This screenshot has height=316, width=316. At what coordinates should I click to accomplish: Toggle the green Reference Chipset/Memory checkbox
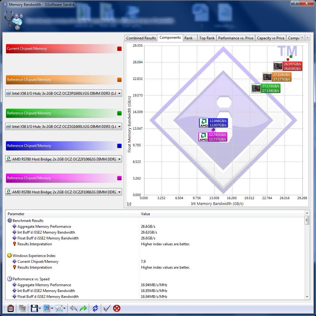[x=120, y=113]
